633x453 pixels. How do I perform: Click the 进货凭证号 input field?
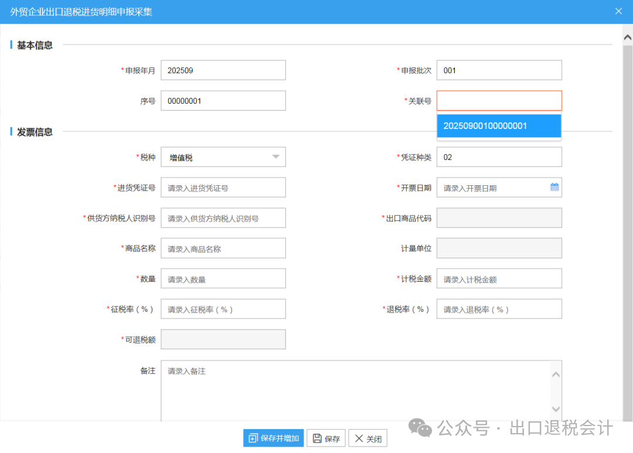click(x=223, y=188)
